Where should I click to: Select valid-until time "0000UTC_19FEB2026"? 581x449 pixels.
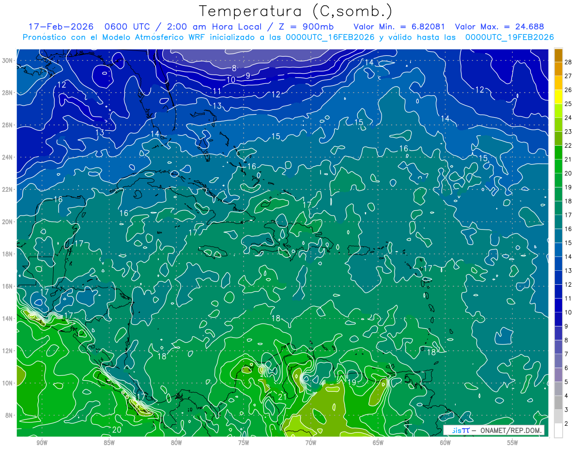coord(509,37)
